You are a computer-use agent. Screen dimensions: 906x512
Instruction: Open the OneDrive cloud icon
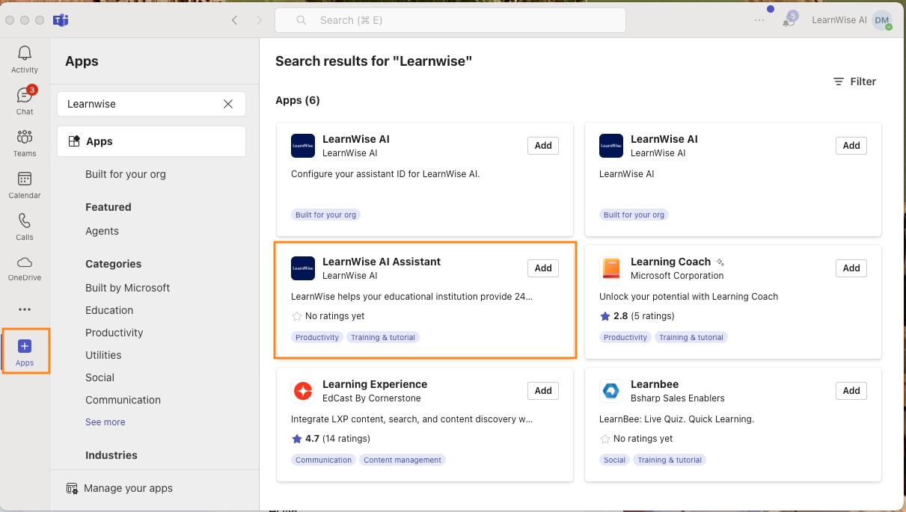point(25,262)
